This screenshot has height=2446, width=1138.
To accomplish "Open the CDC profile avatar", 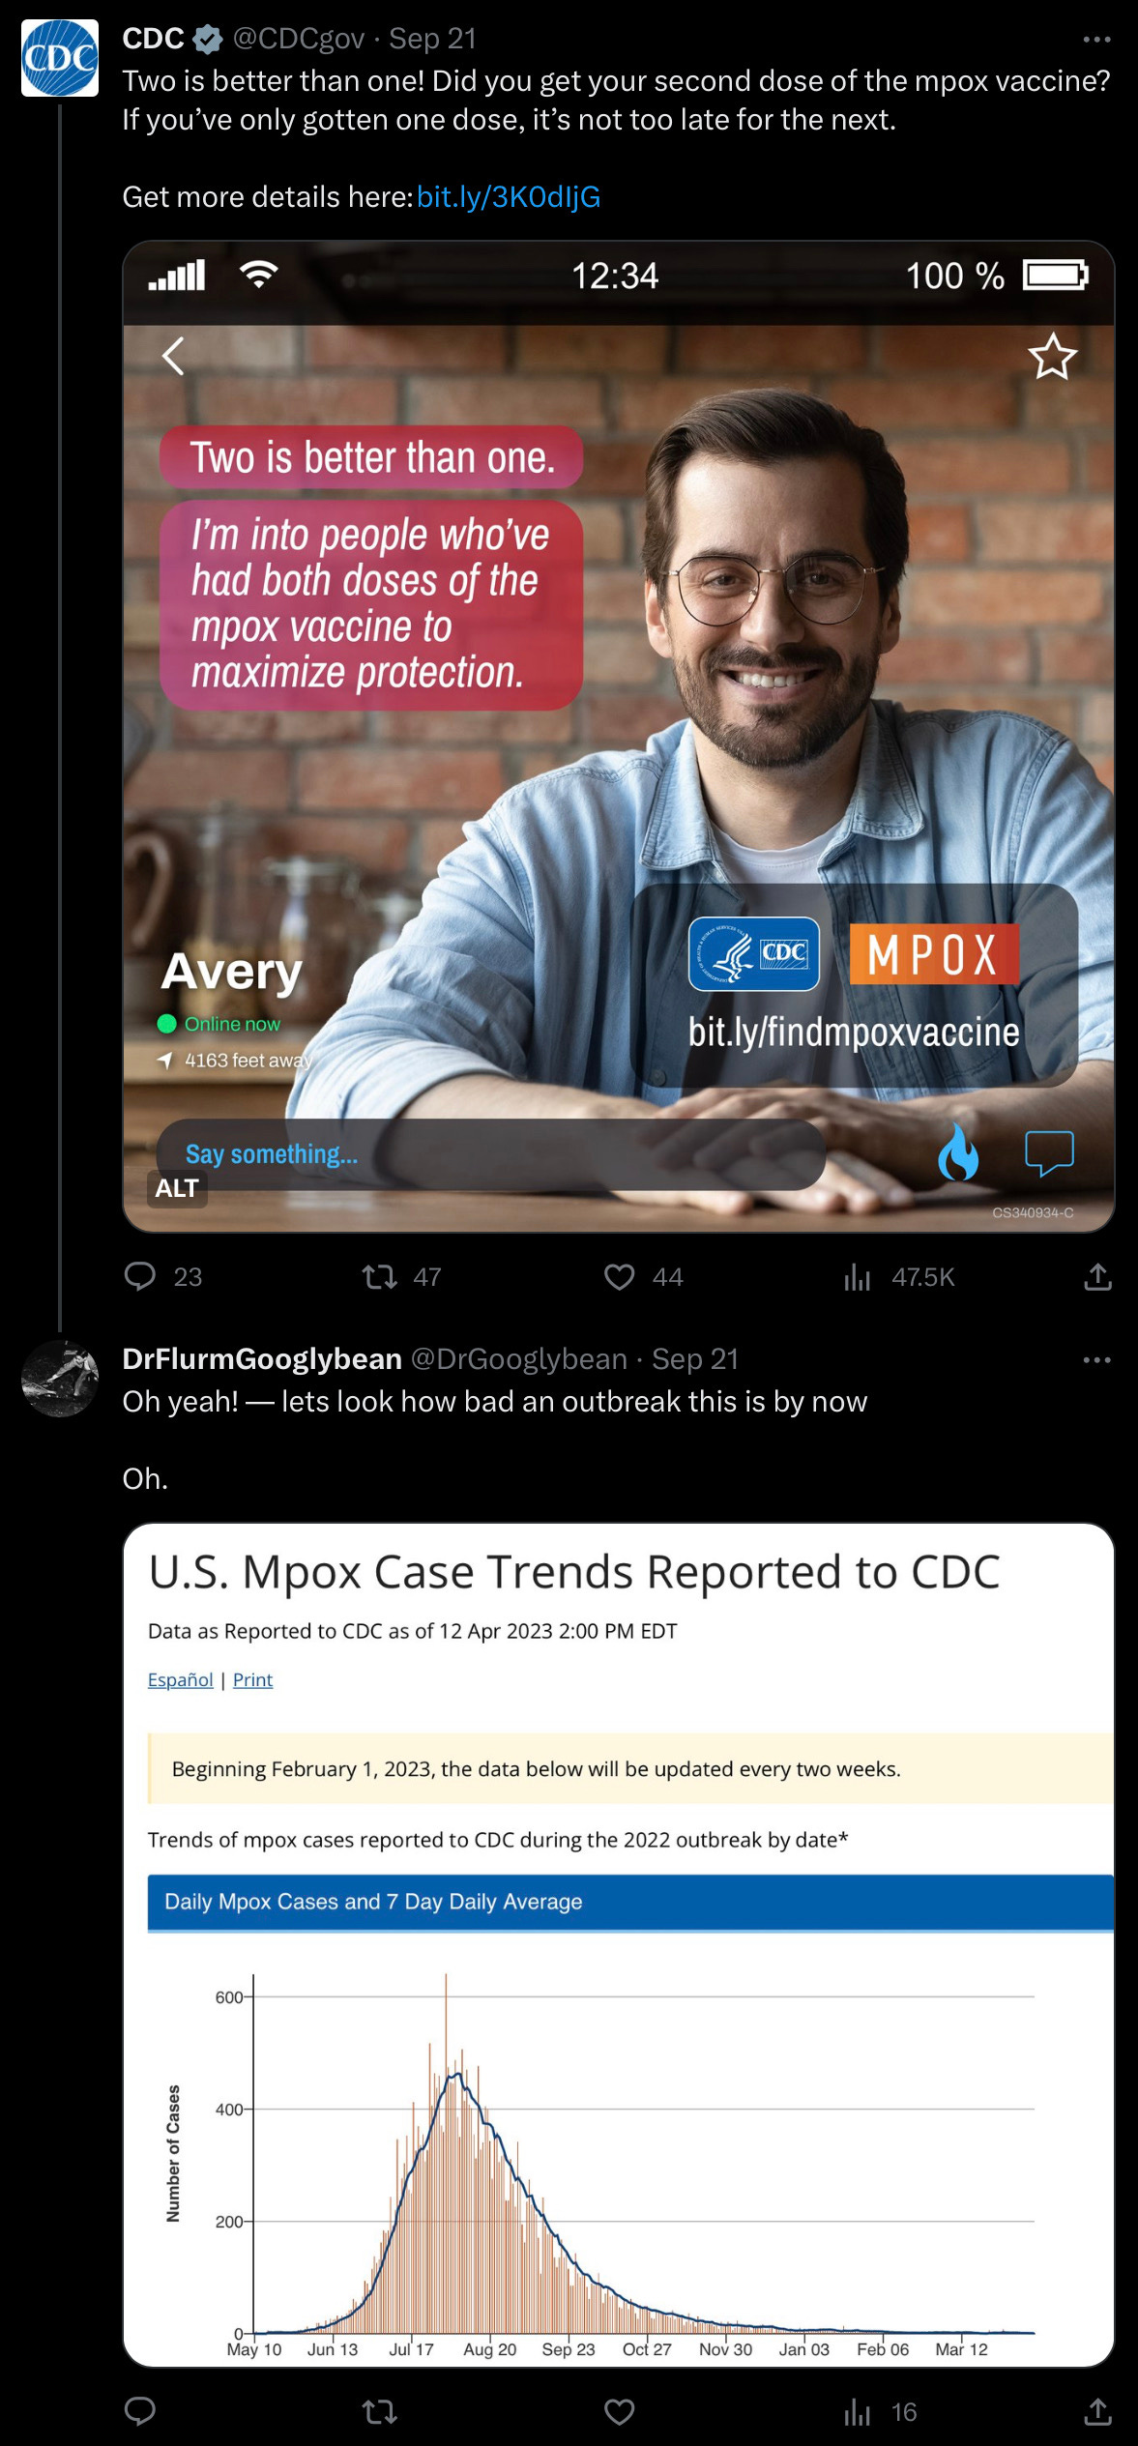I will [60, 58].
